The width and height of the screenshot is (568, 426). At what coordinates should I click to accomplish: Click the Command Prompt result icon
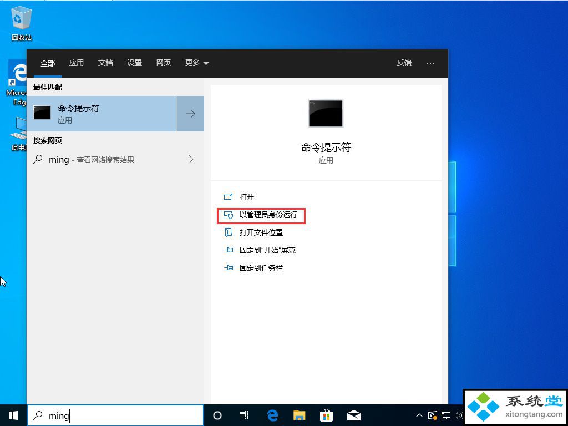pyautogui.click(x=42, y=113)
